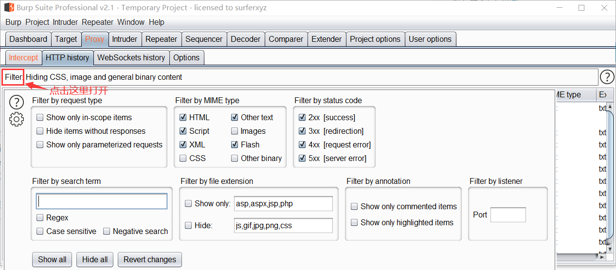Uncheck HTML MIME type
The height and width of the screenshot is (270, 616).
pos(183,117)
